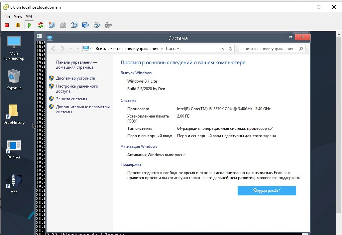The image size is (342, 235).
Task: Click revert to snapshot icon
Action: (x=63, y=25)
